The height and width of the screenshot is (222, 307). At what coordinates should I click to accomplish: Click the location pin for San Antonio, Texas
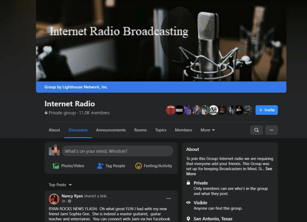(x=188, y=219)
